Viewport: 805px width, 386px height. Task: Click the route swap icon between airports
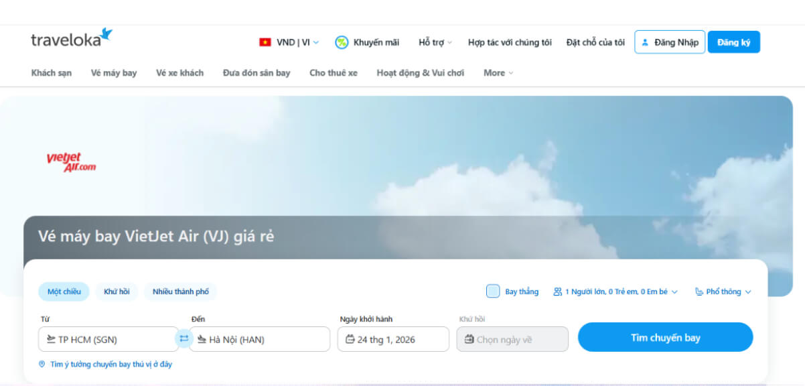(x=184, y=339)
